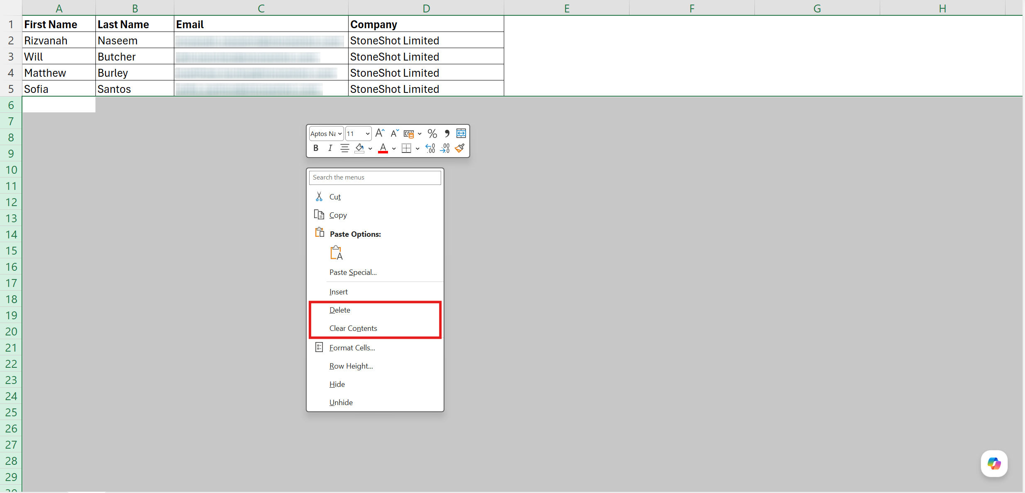Screen dimensions: 1025x493
Task: Select column H header
Action: coord(942,8)
